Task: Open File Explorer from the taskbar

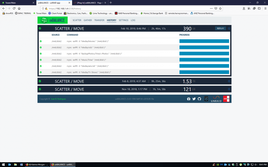Action: pos(15,165)
